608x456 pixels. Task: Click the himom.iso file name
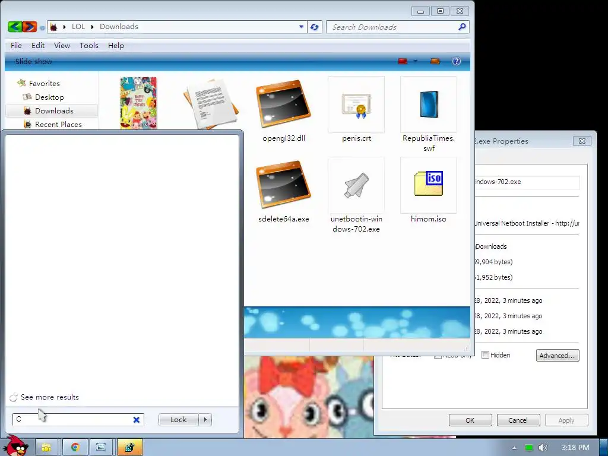pos(429,218)
